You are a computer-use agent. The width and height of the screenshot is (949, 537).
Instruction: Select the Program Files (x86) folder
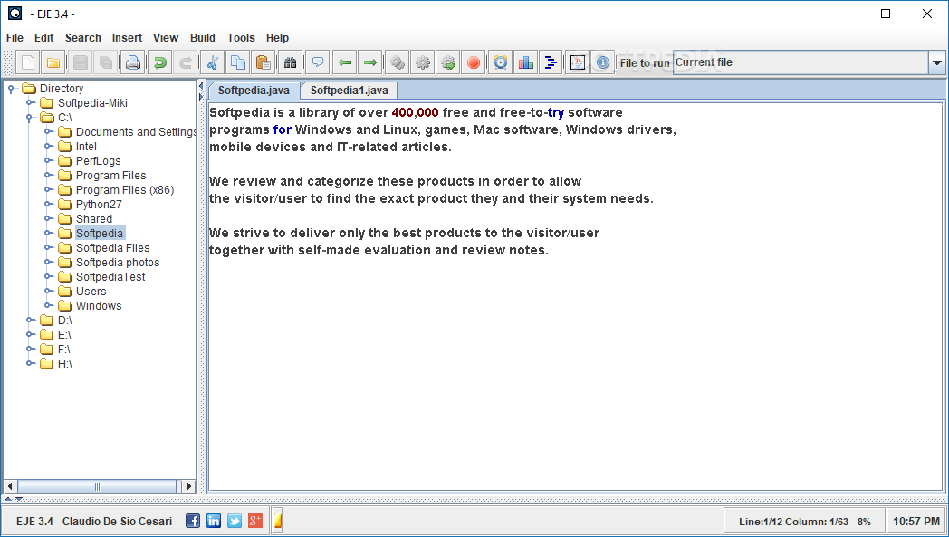click(x=125, y=190)
